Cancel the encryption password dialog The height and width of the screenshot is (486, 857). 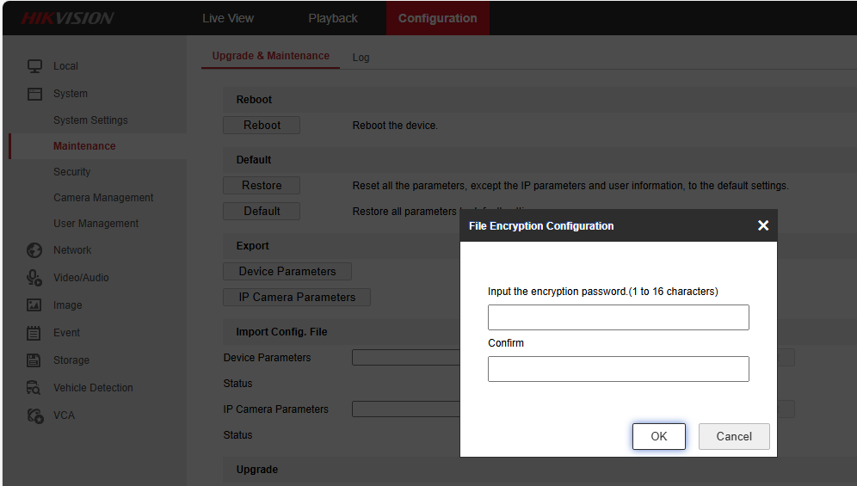pyautogui.click(x=734, y=436)
